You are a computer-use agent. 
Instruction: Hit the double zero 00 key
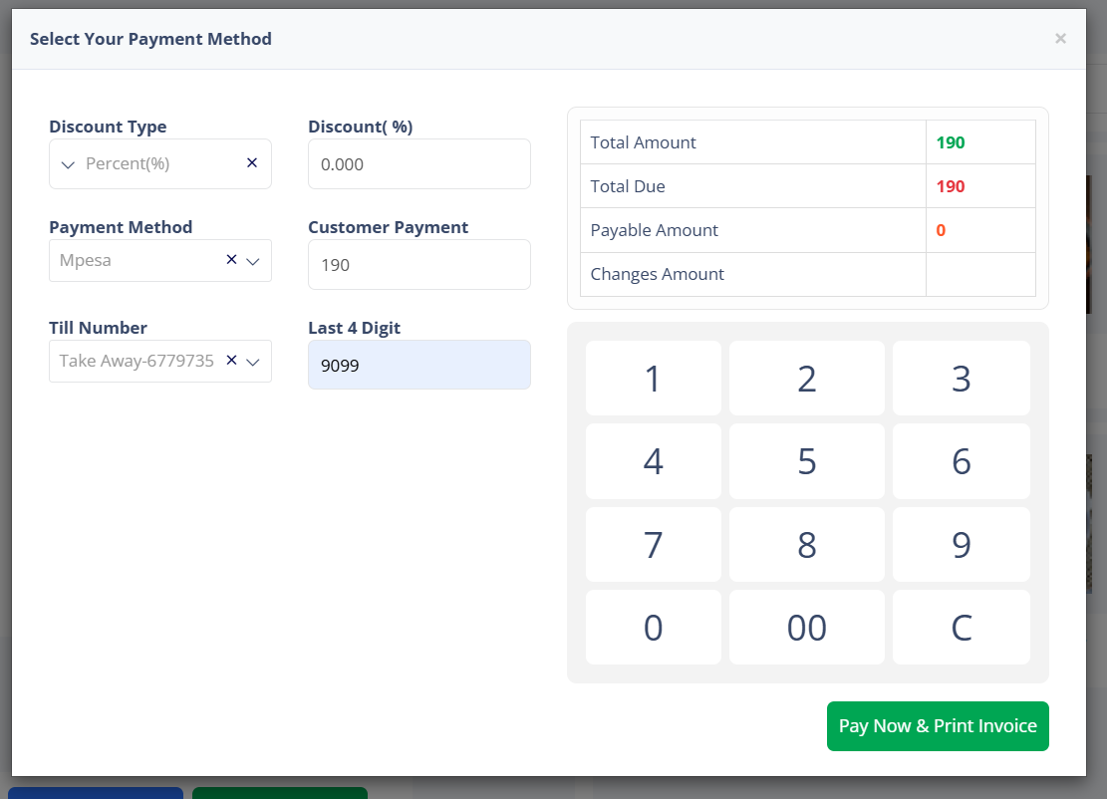(x=806, y=628)
